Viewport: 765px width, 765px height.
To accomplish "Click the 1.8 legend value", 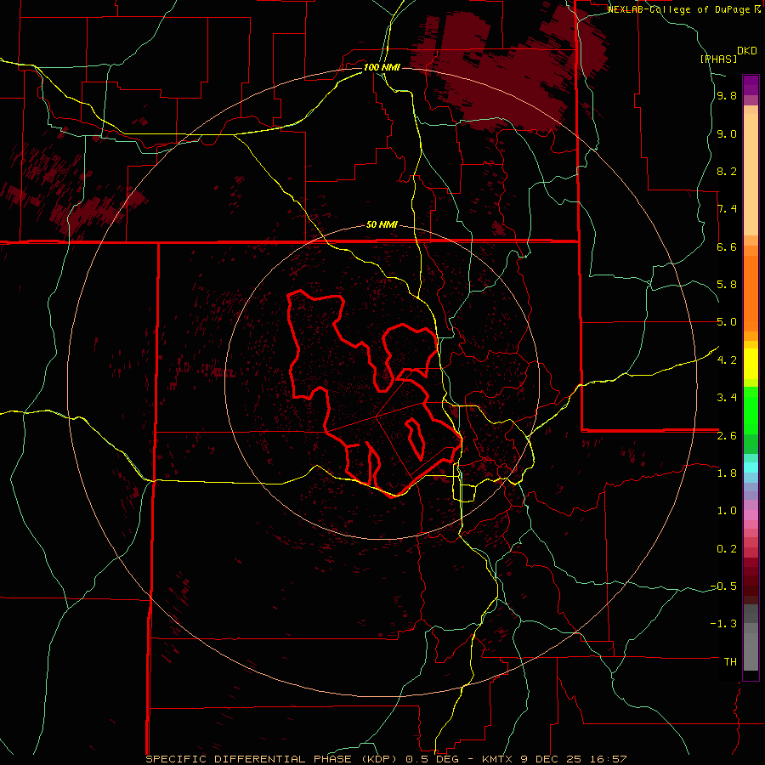I will (727, 473).
